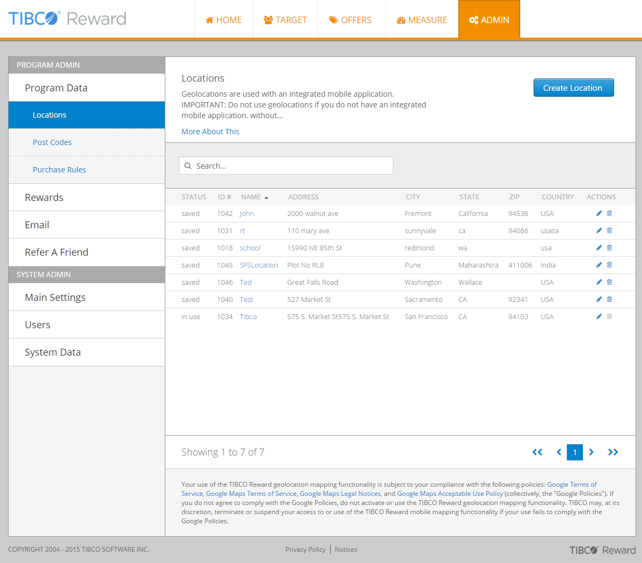Viewport: 642px width, 563px height.
Task: Open the Measure tab
Action: (x=422, y=20)
